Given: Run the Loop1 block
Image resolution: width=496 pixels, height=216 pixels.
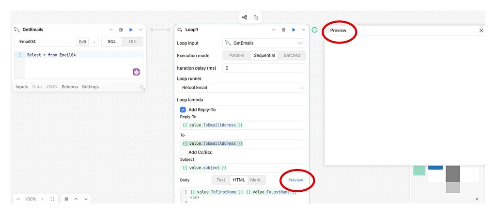Looking at the screenshot, I should 294,30.
